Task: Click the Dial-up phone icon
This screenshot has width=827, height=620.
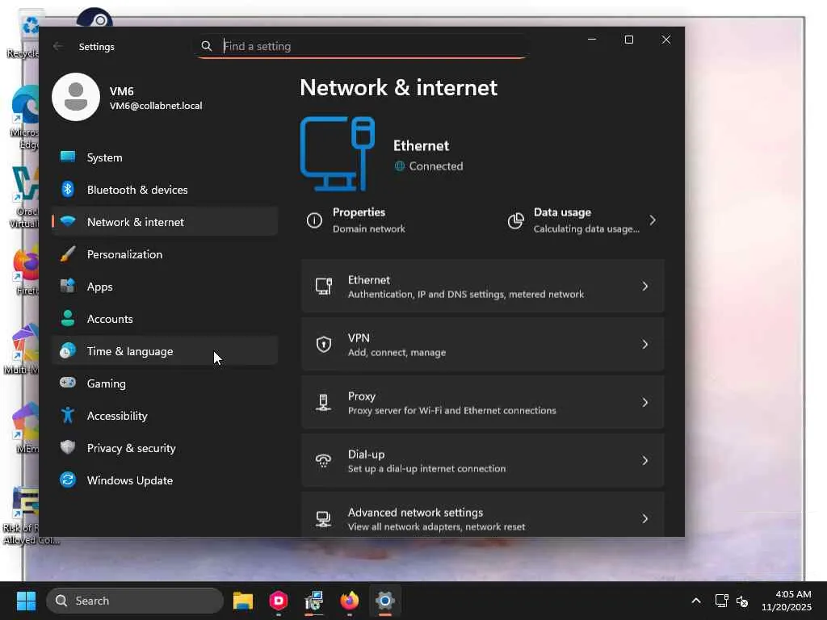Action: (323, 461)
